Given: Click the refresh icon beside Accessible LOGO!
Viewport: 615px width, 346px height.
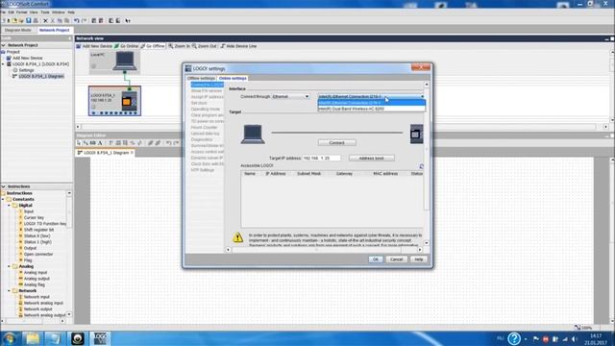Looking at the screenshot, I should [422, 166].
